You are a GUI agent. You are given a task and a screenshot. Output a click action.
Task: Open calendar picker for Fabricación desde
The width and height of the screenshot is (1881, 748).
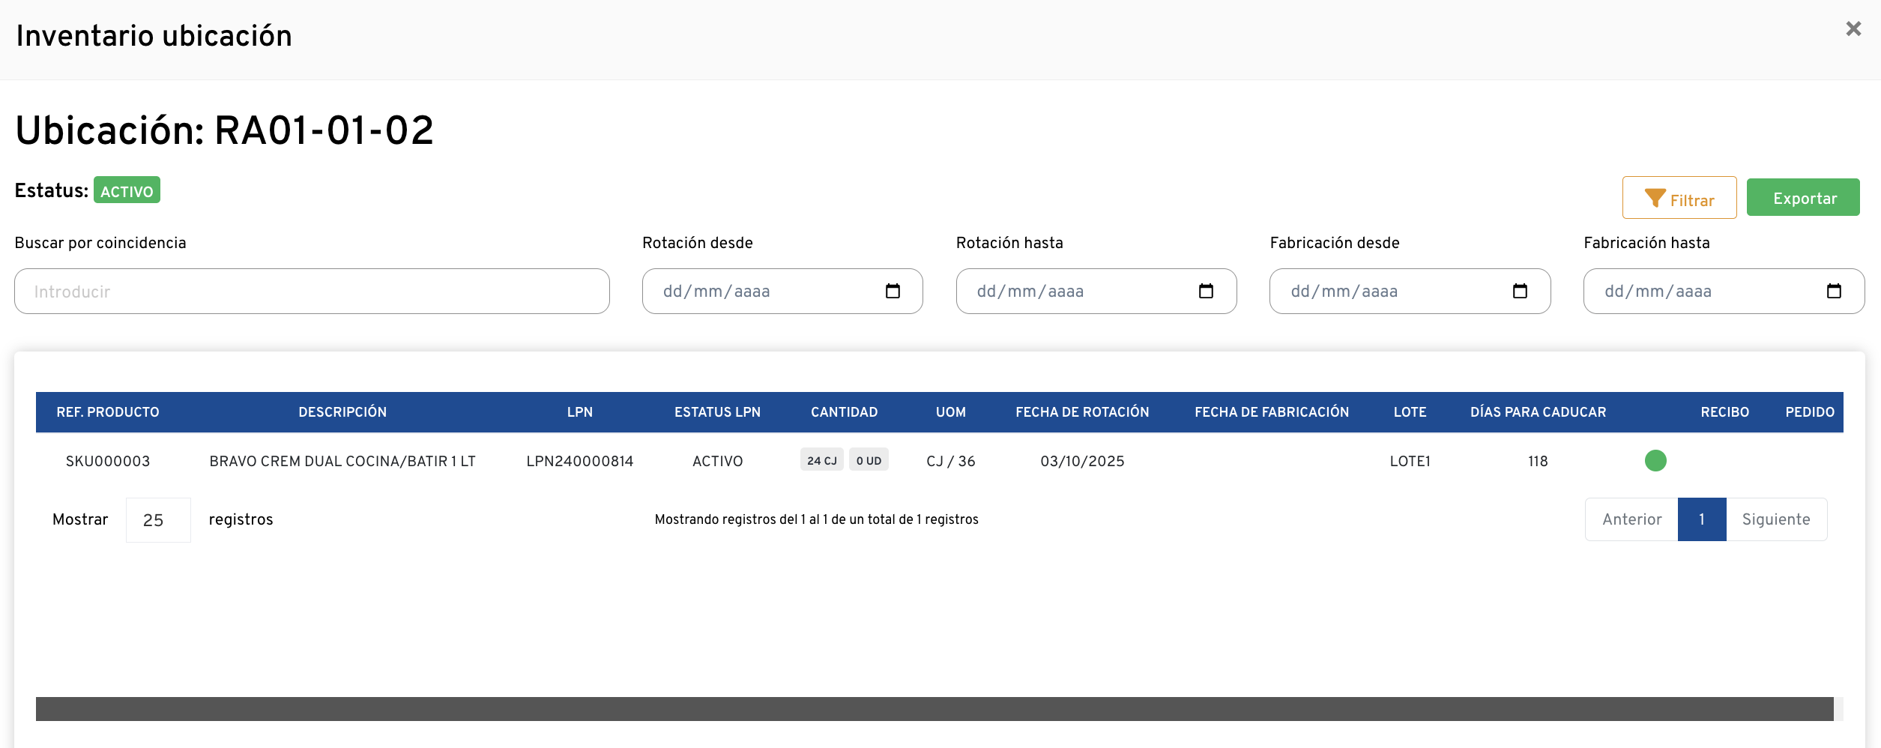[1519, 291]
